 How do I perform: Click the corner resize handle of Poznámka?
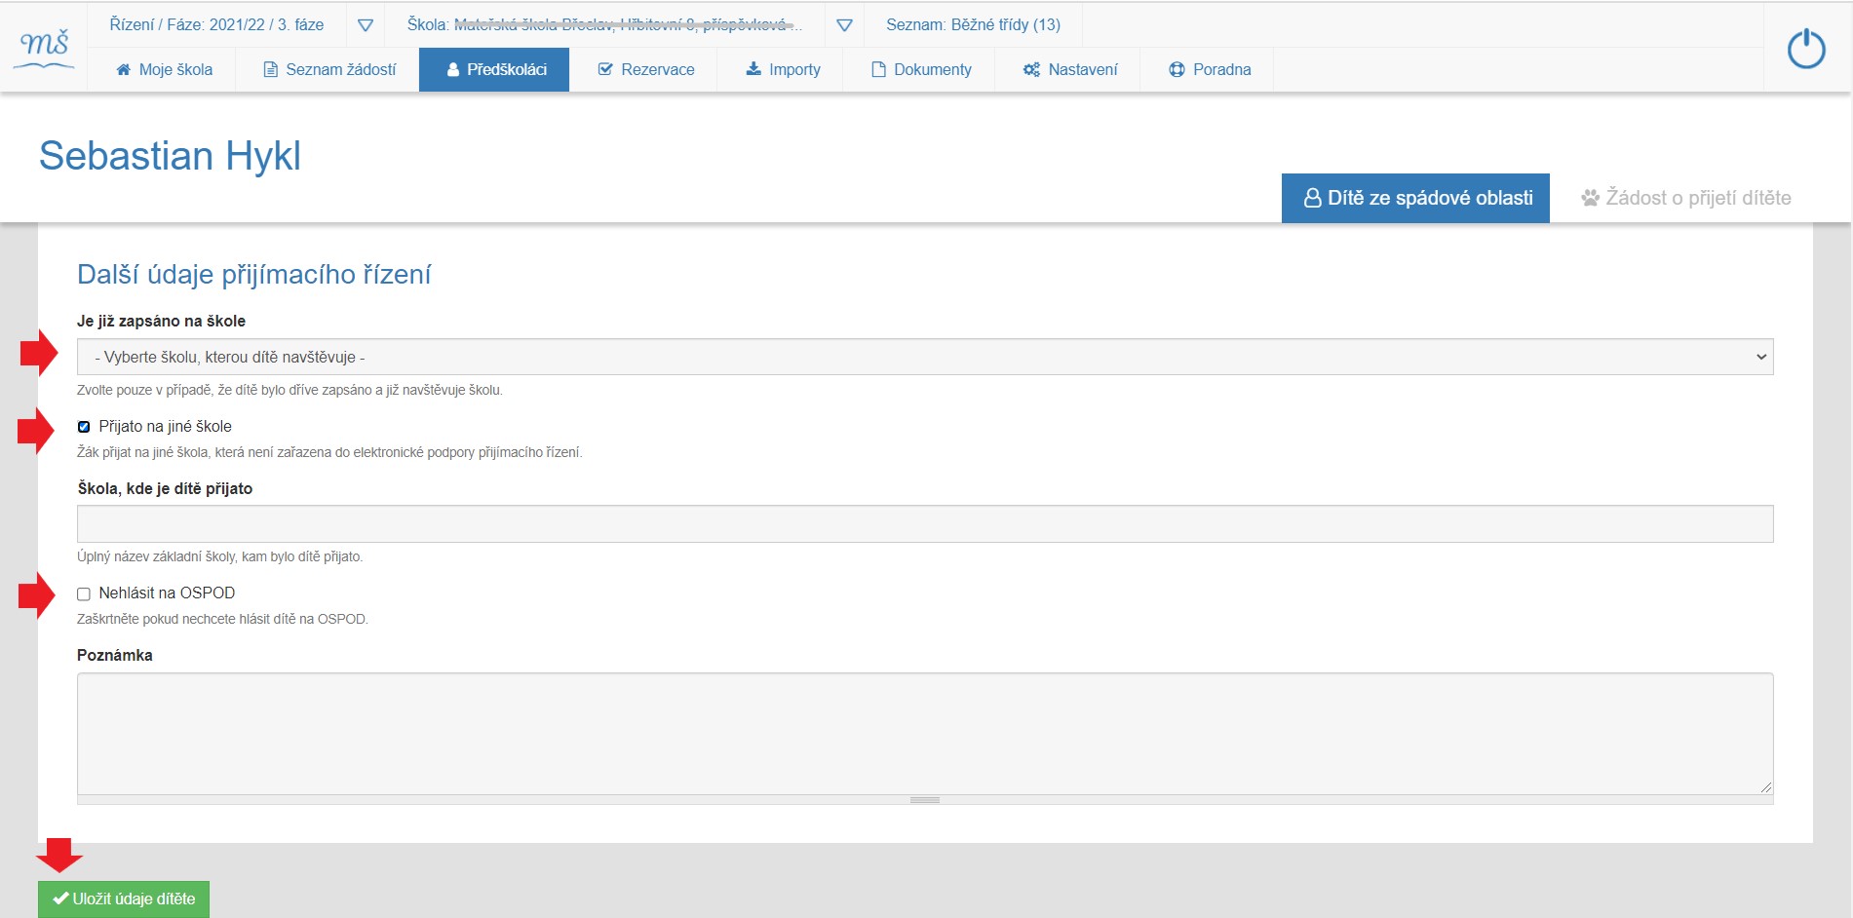(x=1765, y=786)
